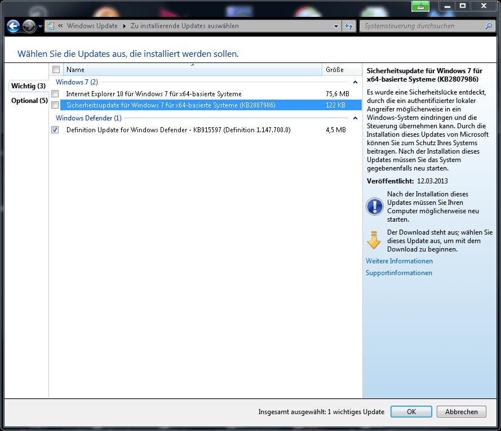Viewport: 501px width, 431px height.
Task: Check the Sicherheitsupdate KB2807986 checkbox
Action: tap(55, 105)
